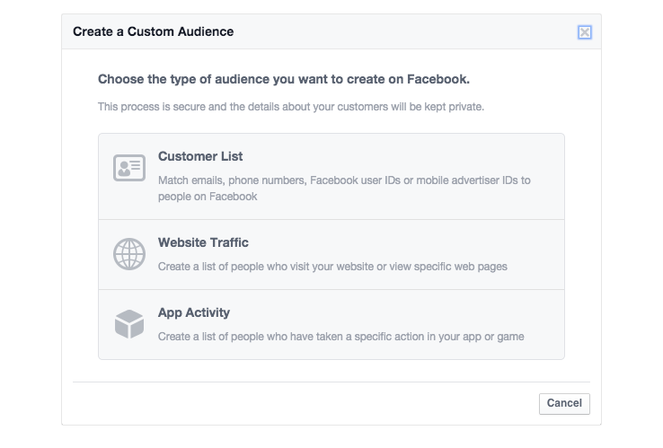Pick the App Activity heading
663x448 pixels.
(x=194, y=312)
